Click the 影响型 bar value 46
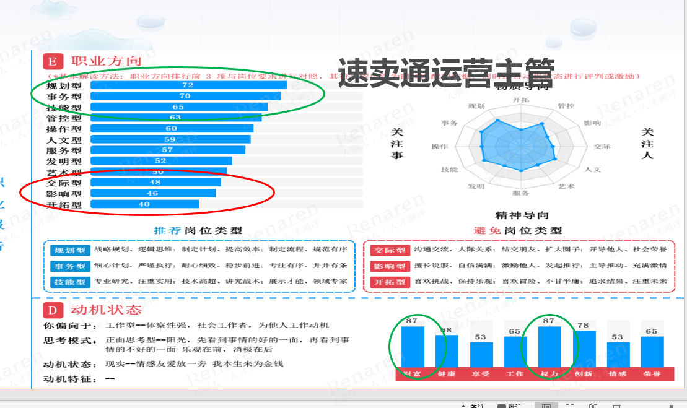The height and width of the screenshot is (408, 687). pos(152,193)
